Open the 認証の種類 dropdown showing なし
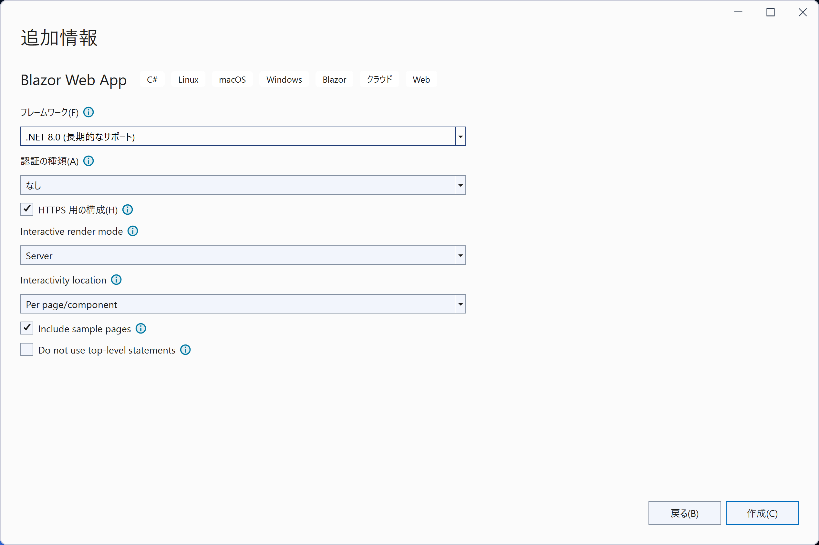The width and height of the screenshot is (819, 545). (243, 185)
